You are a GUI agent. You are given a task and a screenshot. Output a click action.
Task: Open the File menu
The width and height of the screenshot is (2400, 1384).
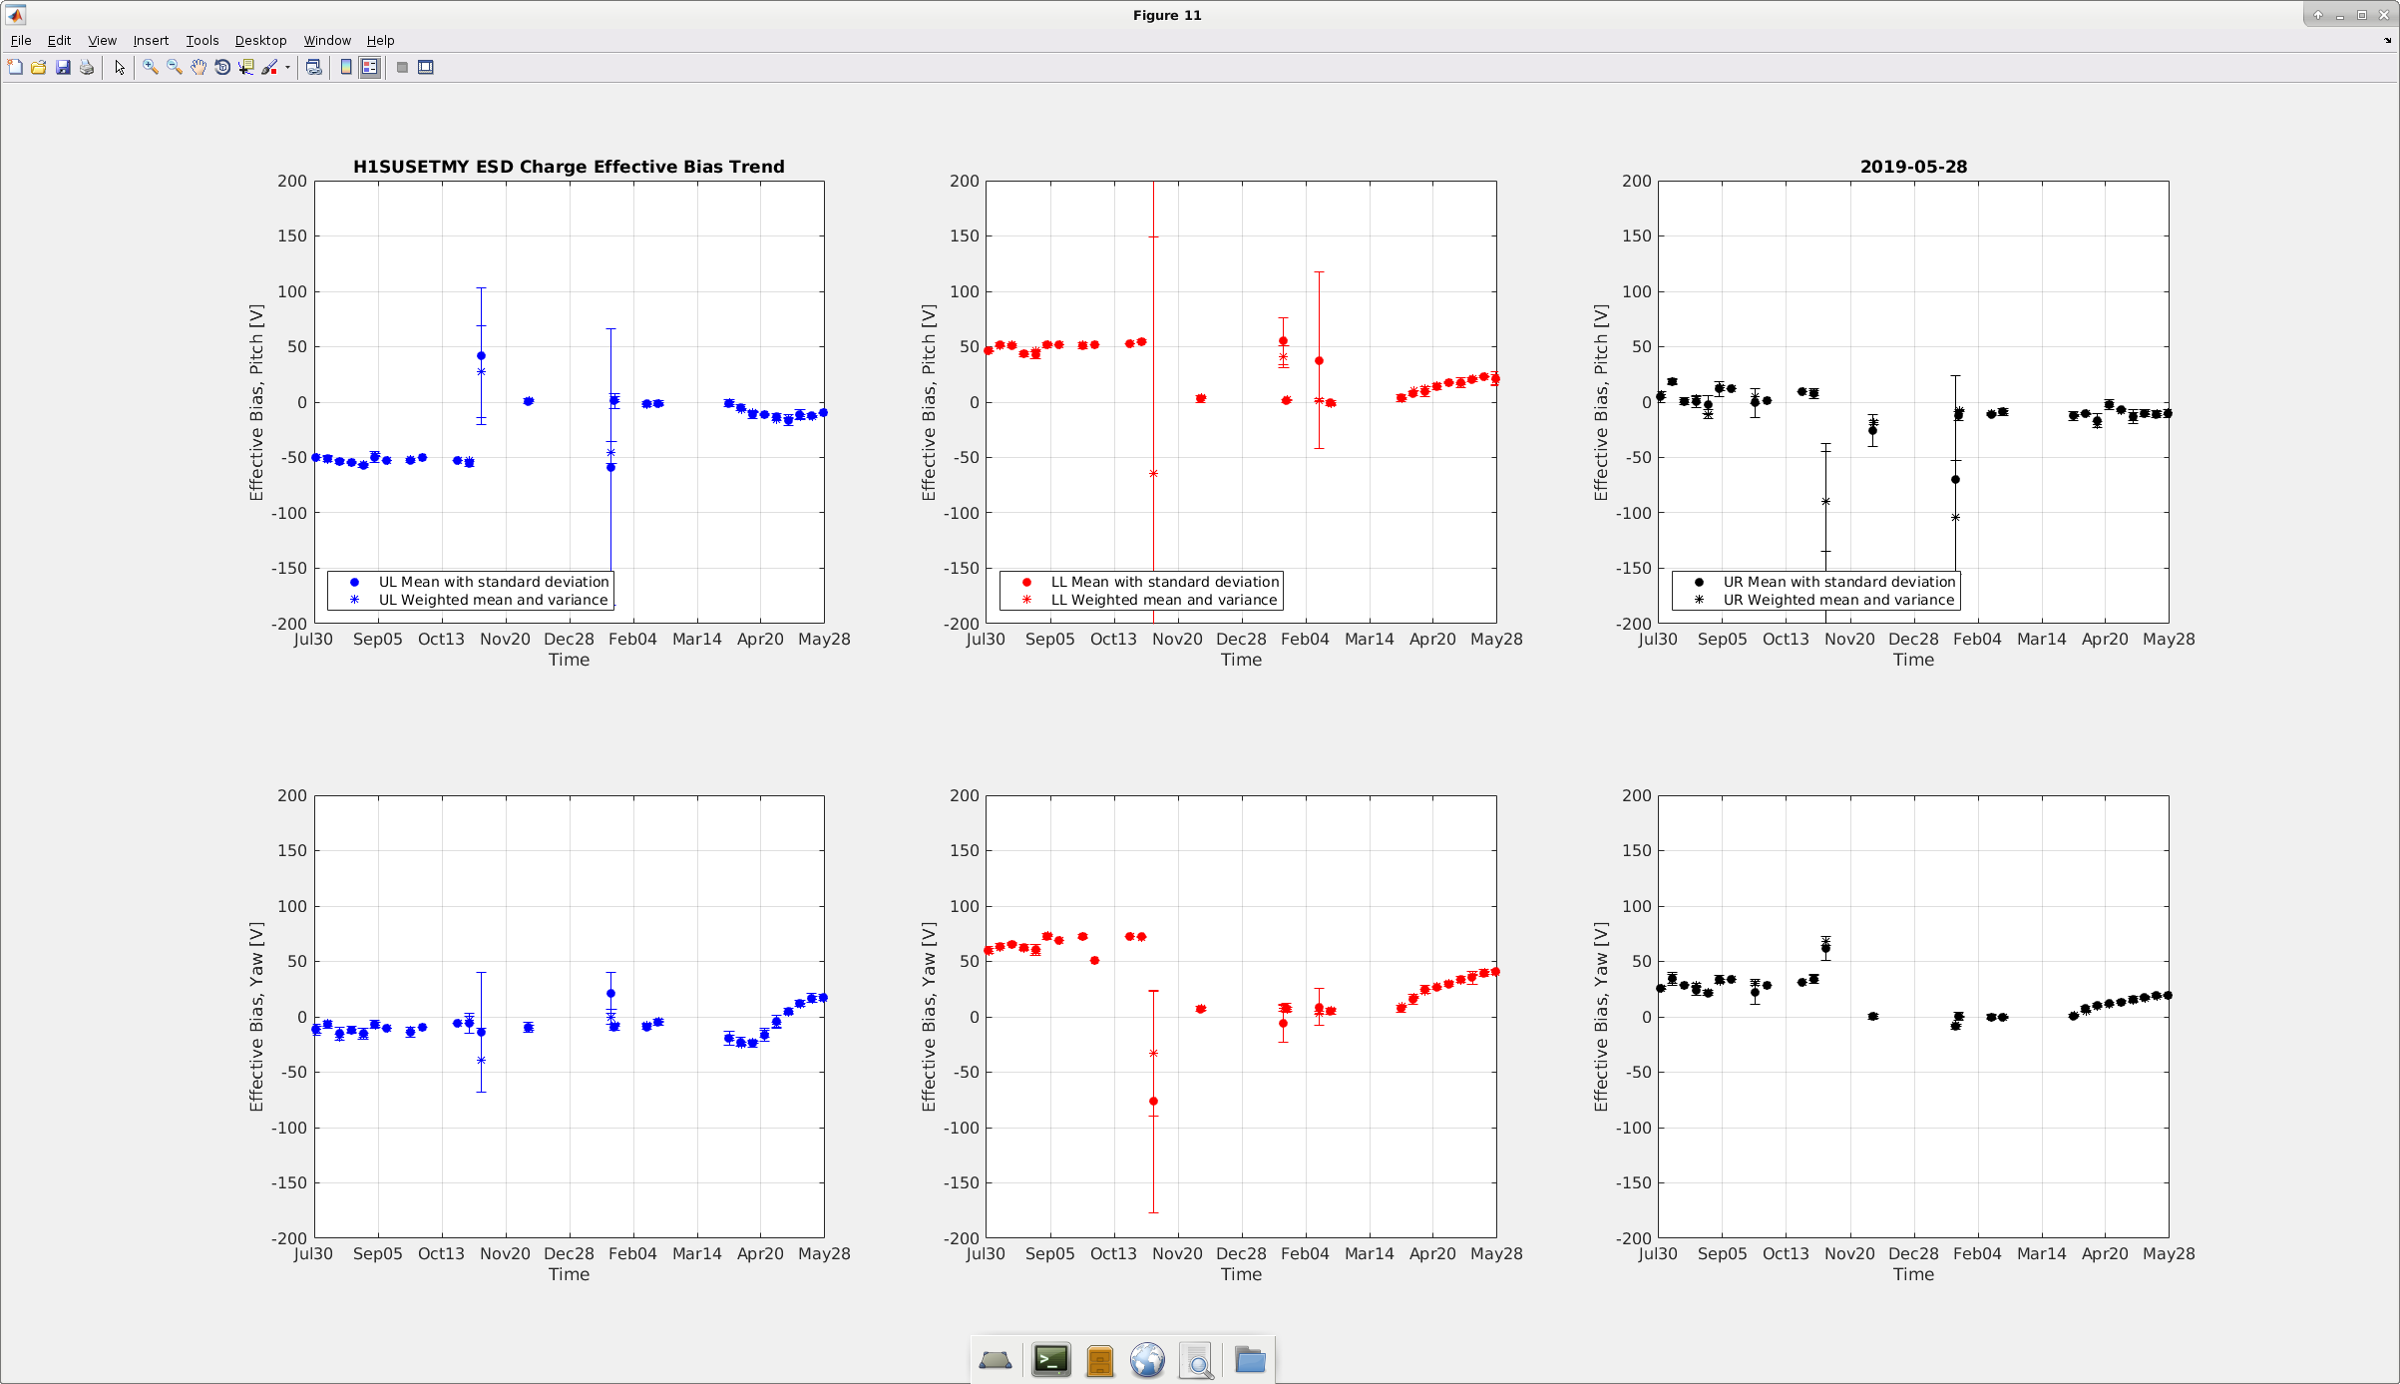click(21, 41)
